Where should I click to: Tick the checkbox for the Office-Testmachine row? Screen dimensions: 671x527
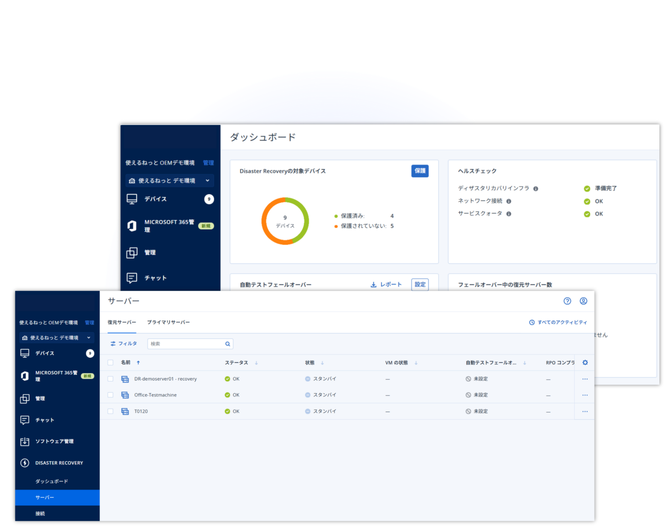pyautogui.click(x=110, y=395)
